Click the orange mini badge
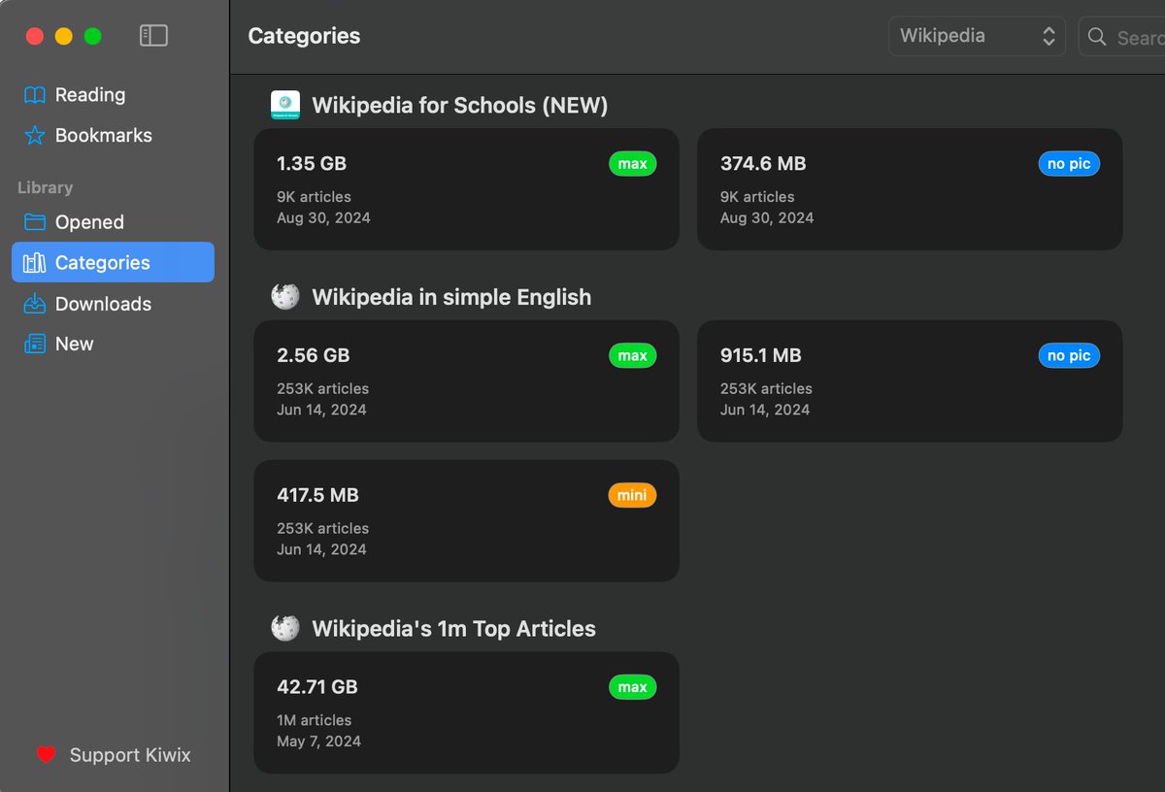Image resolution: width=1165 pixels, height=792 pixels. [632, 495]
